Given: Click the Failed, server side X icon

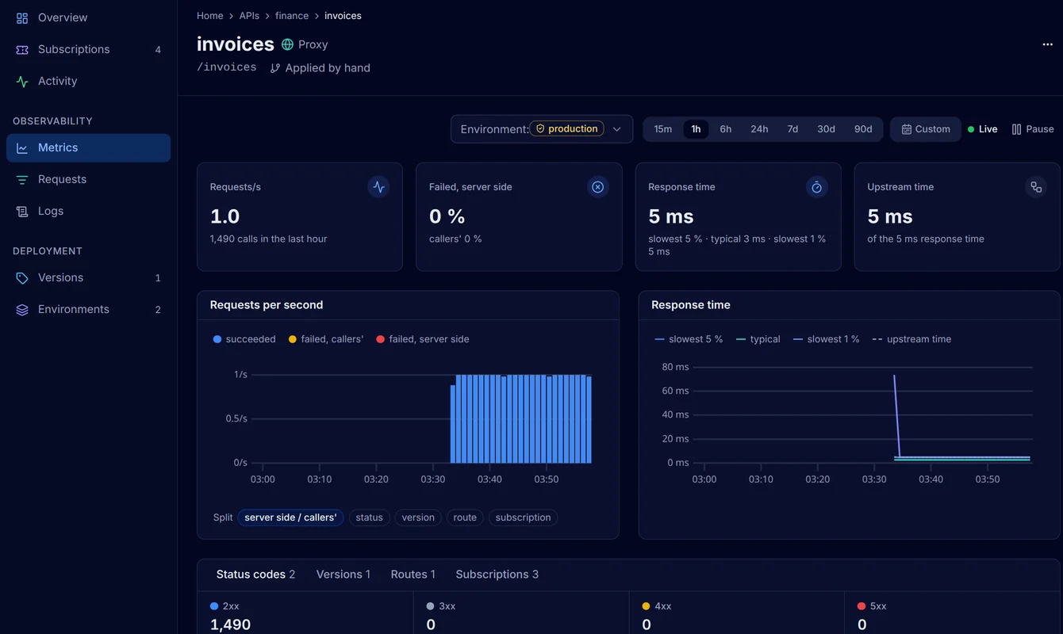Looking at the screenshot, I should click(598, 187).
